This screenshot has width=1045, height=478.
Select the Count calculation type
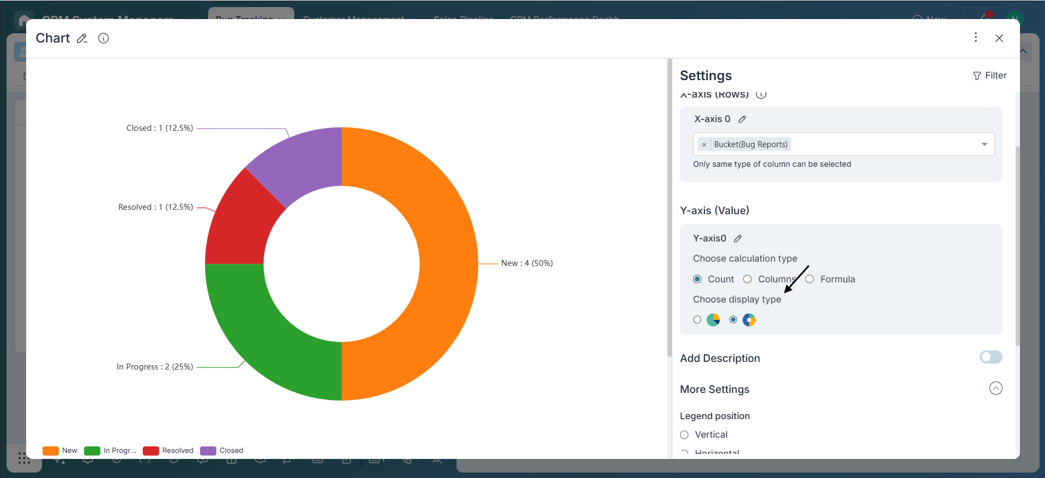coord(697,279)
